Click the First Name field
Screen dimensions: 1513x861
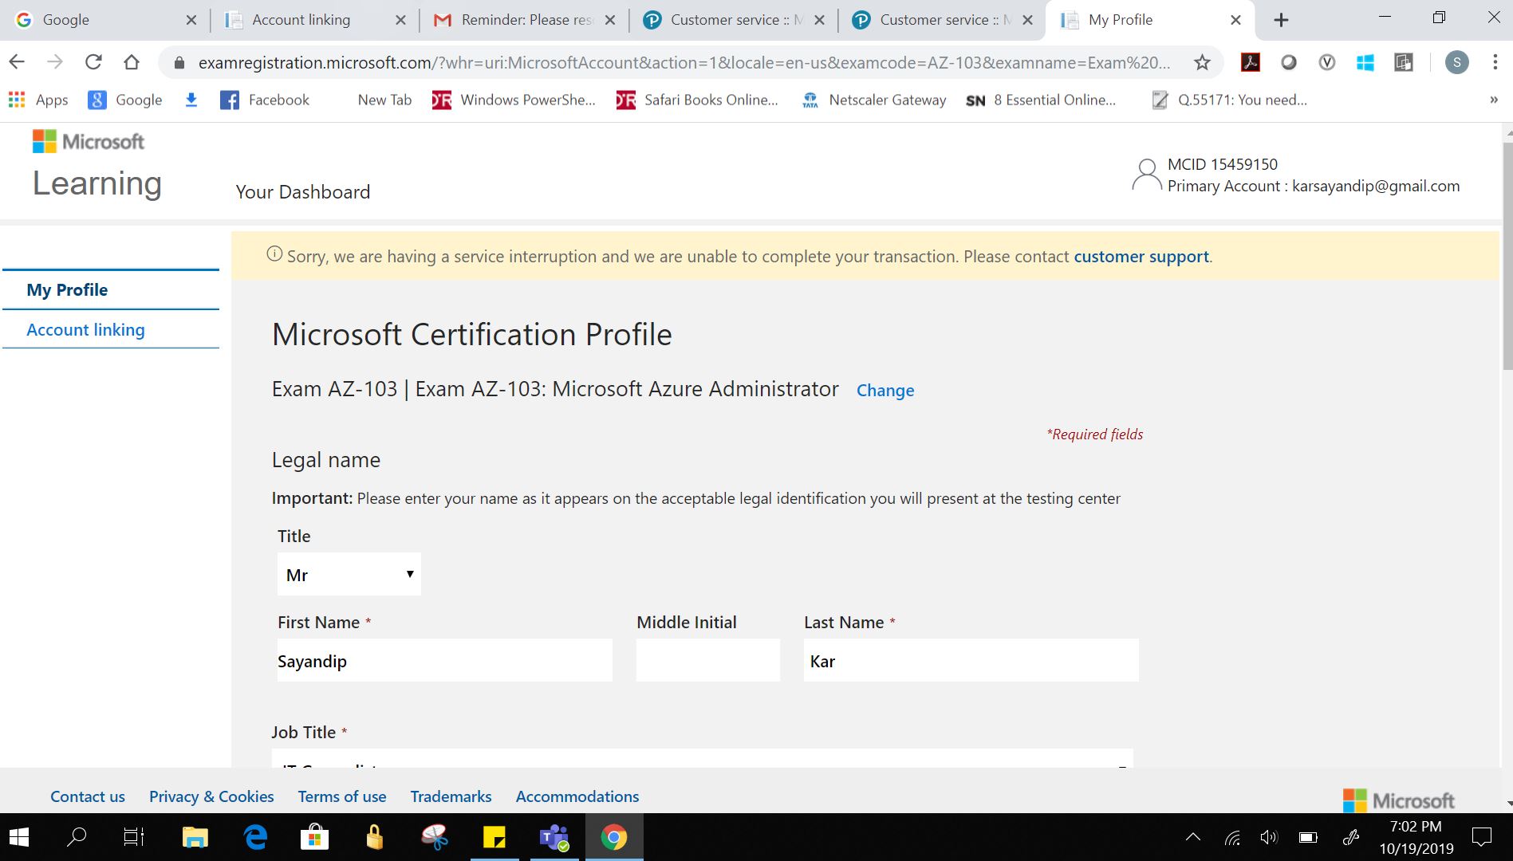[x=444, y=660]
